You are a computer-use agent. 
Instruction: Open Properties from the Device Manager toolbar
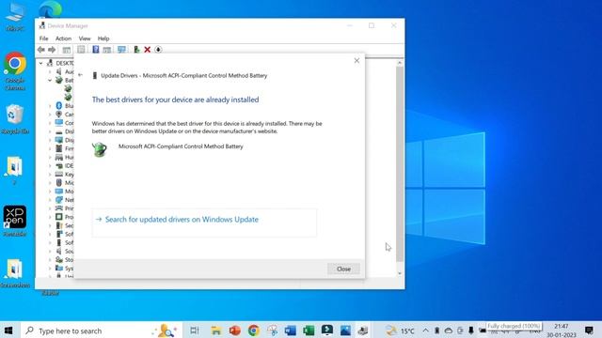click(x=81, y=50)
